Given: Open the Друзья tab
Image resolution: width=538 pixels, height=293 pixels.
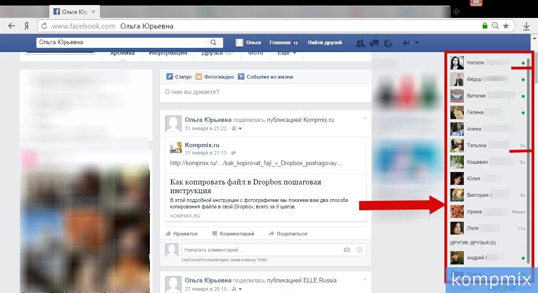Looking at the screenshot, I should 217,53.
